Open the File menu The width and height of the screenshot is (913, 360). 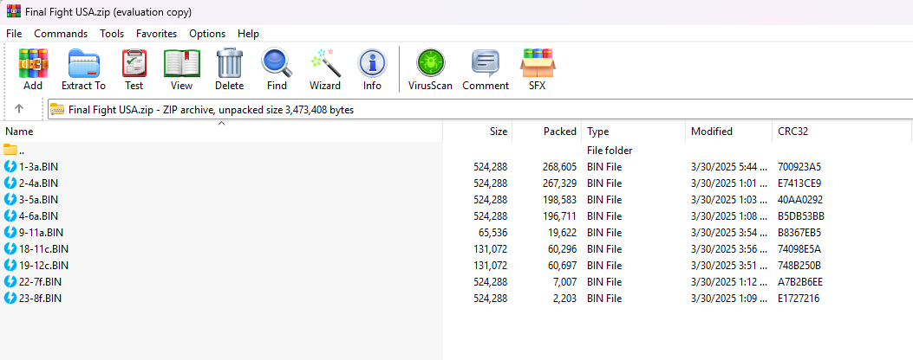(14, 34)
